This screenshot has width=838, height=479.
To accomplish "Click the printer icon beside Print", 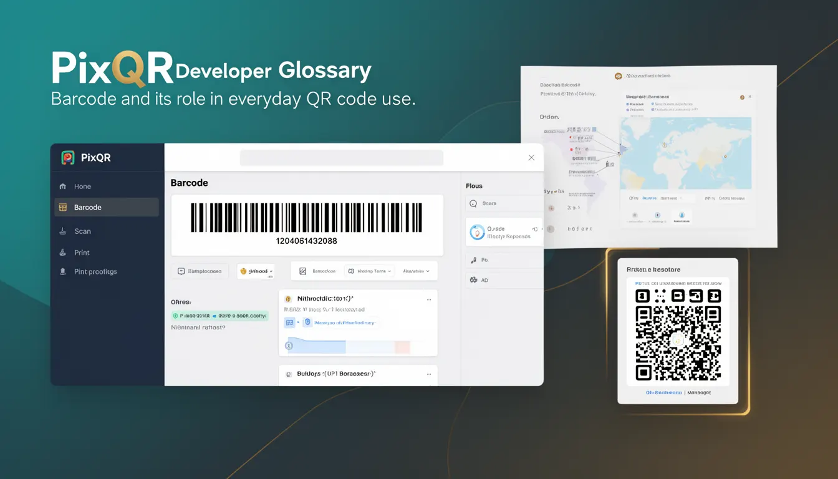I will [x=62, y=253].
